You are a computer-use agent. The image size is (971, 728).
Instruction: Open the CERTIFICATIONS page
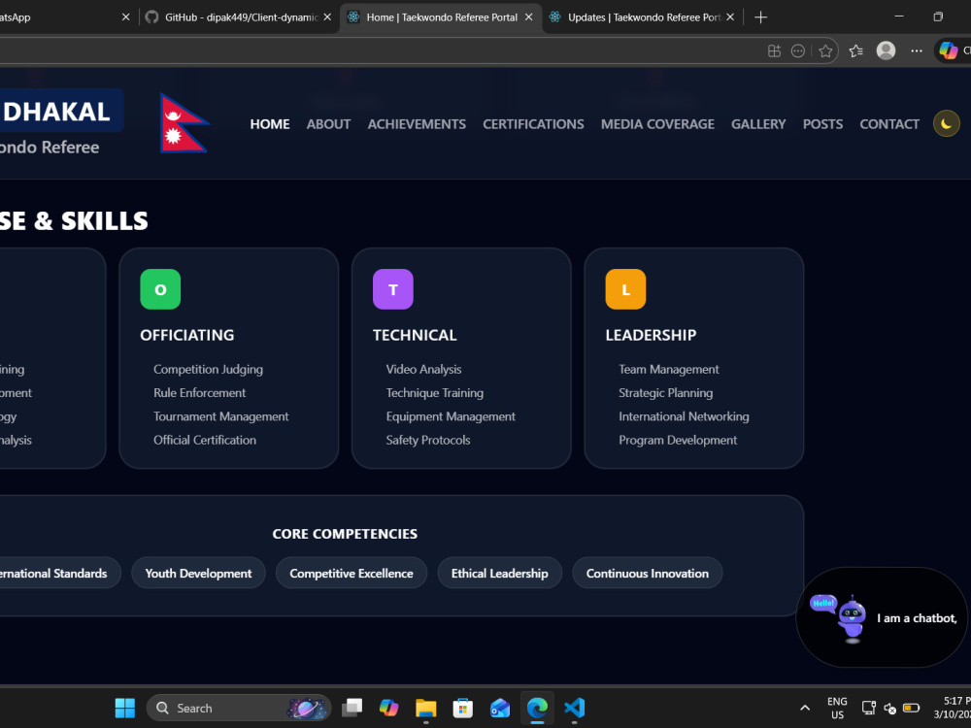pyautogui.click(x=533, y=124)
